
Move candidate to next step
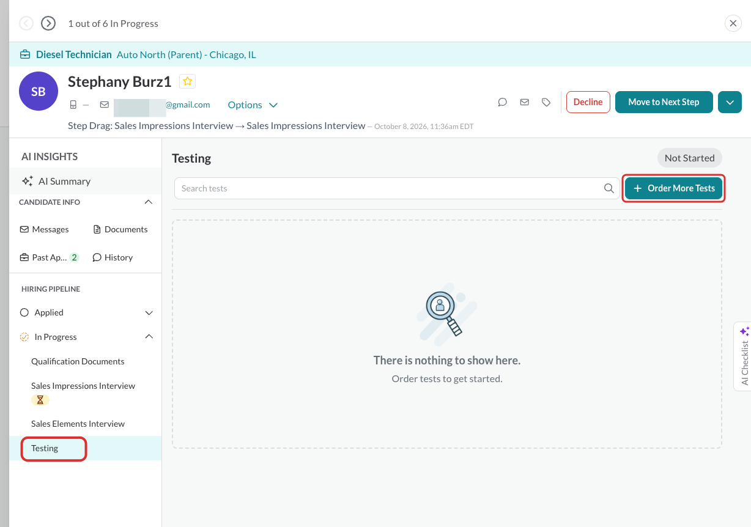click(664, 102)
